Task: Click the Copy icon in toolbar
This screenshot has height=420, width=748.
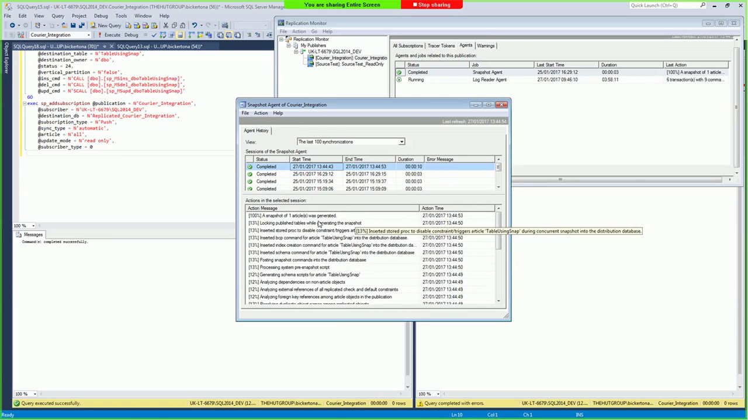Action: [174, 25]
